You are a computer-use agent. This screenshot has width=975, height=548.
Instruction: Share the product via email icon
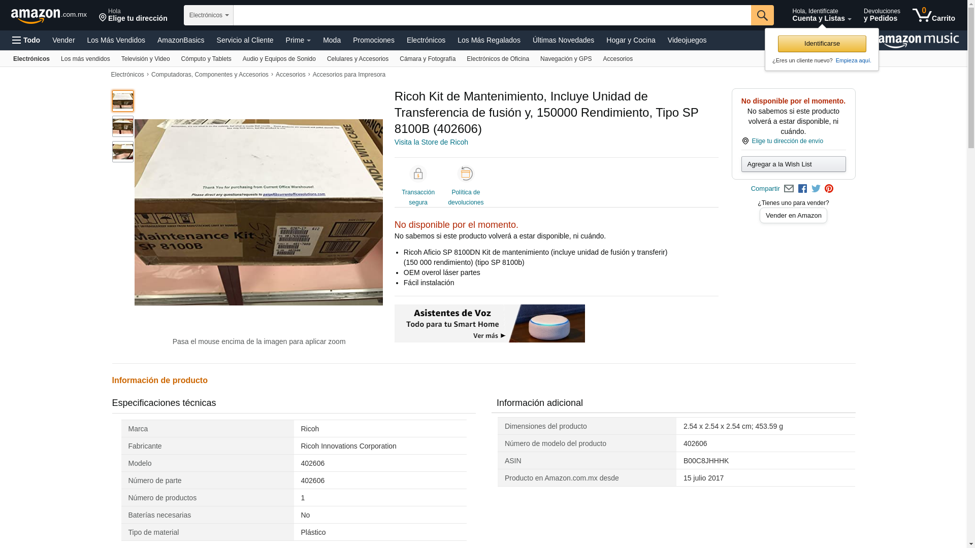(x=789, y=189)
